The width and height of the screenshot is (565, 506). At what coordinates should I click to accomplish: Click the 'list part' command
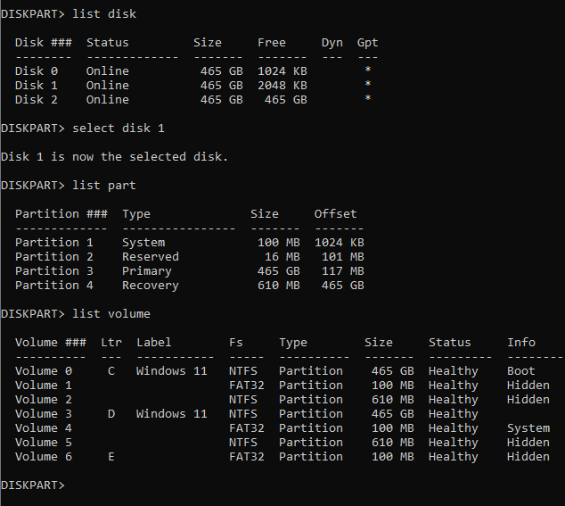(x=104, y=186)
